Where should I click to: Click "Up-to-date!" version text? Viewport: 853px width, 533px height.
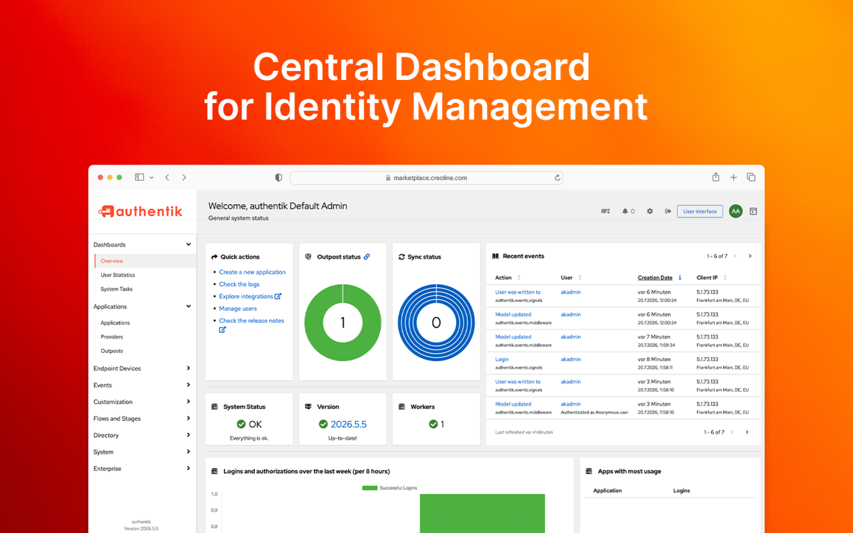pos(343,438)
